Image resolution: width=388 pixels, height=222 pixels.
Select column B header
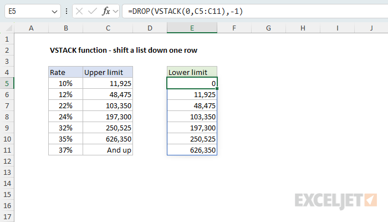point(66,28)
